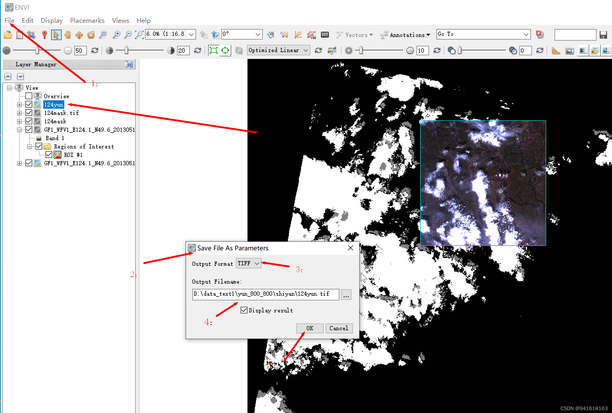Click the Crosshairs placemark pin icon

click(45, 35)
